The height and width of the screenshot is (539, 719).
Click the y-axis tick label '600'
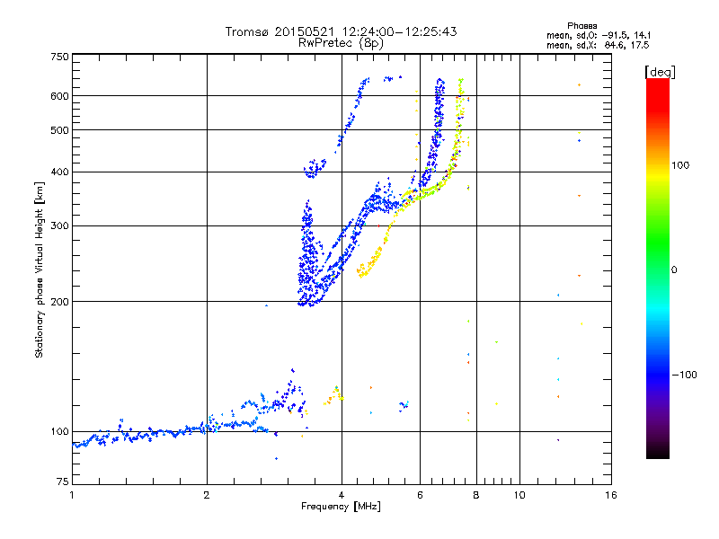(60, 96)
